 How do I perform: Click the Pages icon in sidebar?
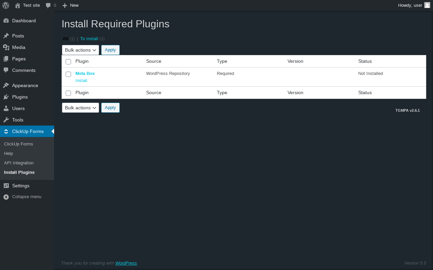point(6,59)
